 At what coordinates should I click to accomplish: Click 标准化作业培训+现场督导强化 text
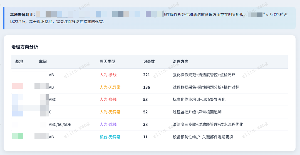pos(199,100)
